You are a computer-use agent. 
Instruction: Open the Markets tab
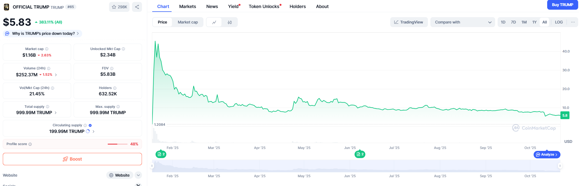[x=187, y=7]
